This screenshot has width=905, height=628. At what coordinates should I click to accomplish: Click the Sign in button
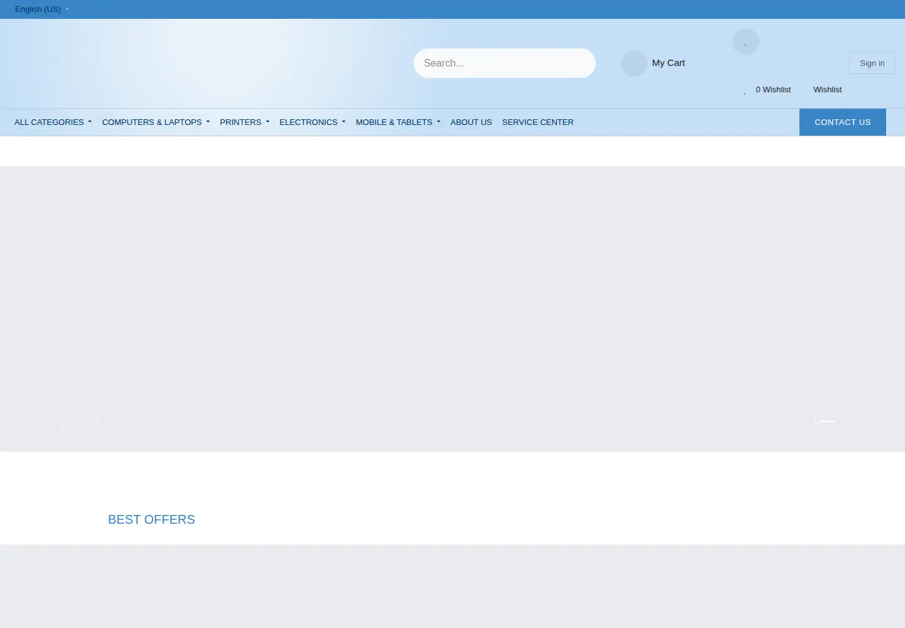872,63
